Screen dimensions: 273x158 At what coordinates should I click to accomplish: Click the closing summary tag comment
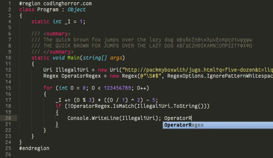52,52
